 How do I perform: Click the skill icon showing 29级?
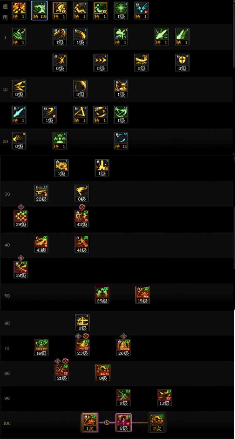coord(21,219)
